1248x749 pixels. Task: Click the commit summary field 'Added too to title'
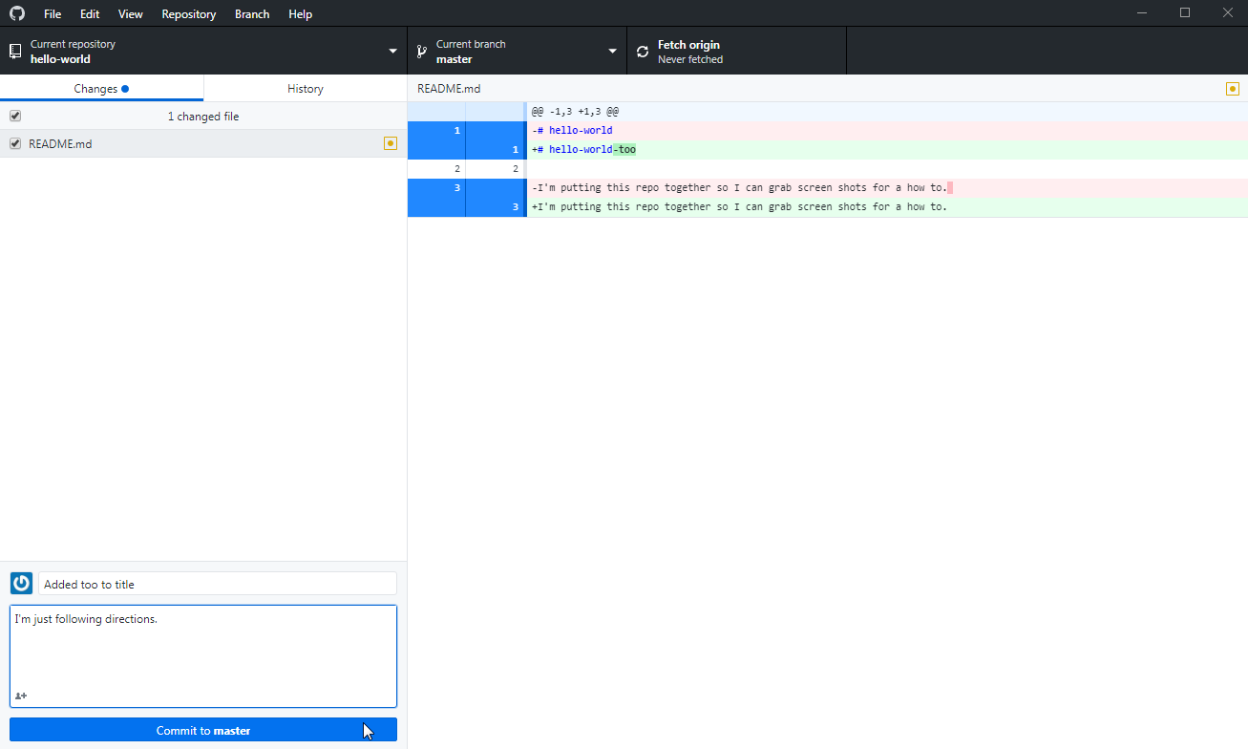218,584
